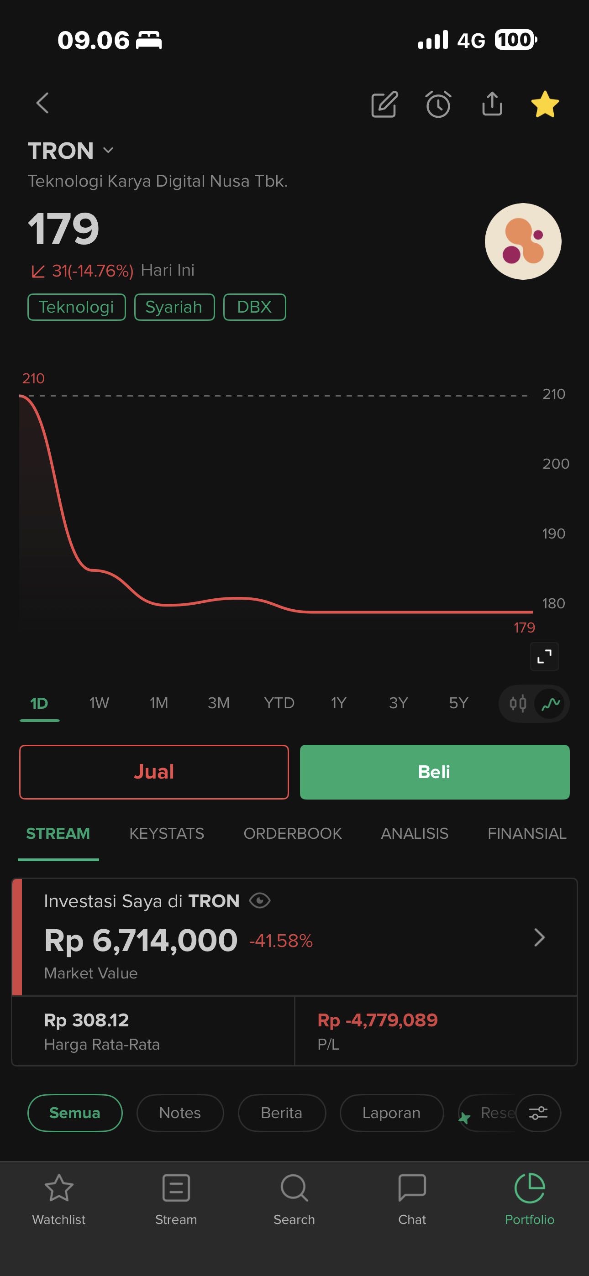This screenshot has width=589, height=1276.
Task: Expand the chart to fullscreen
Action: pos(544,656)
